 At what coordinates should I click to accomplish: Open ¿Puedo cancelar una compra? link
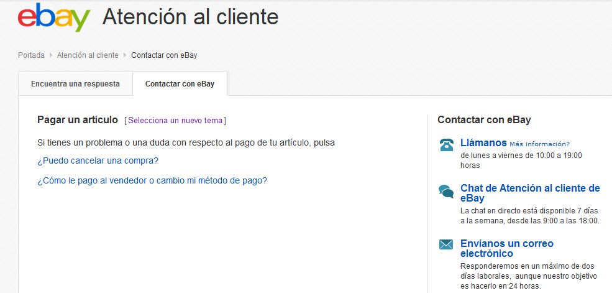[x=98, y=160]
